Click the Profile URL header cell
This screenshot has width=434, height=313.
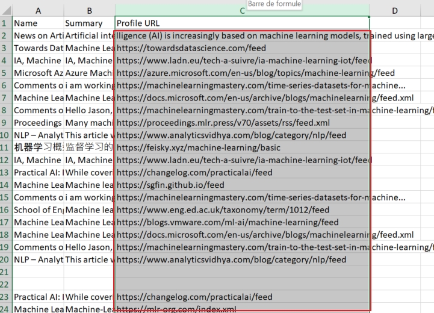242,23
